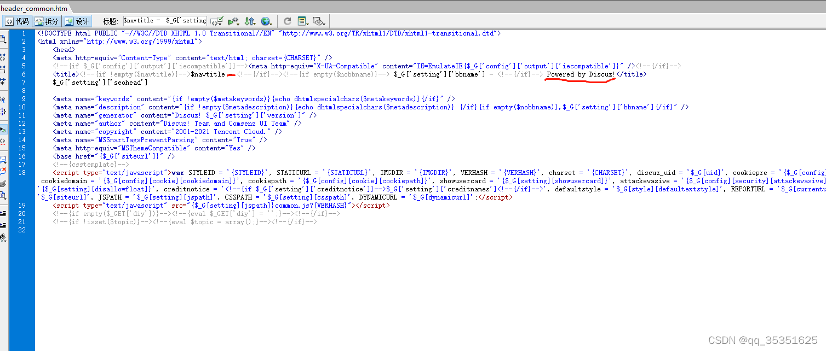Click line number 22 in gutter

pos(22,230)
